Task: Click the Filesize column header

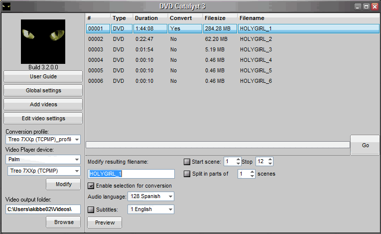Action: [215, 18]
